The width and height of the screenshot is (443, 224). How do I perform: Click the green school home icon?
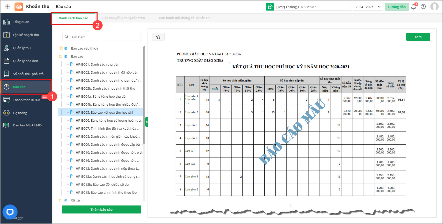(x=270, y=7)
